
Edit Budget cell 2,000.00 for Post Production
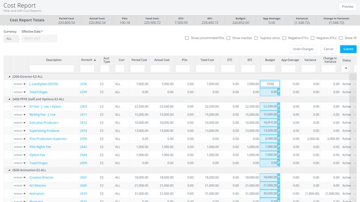point(270,139)
